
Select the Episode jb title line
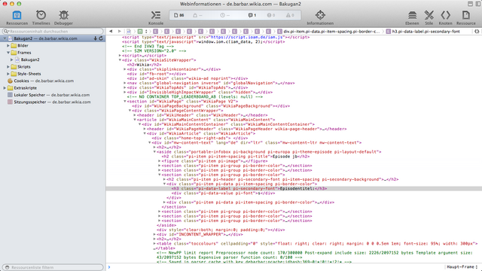[236, 157]
